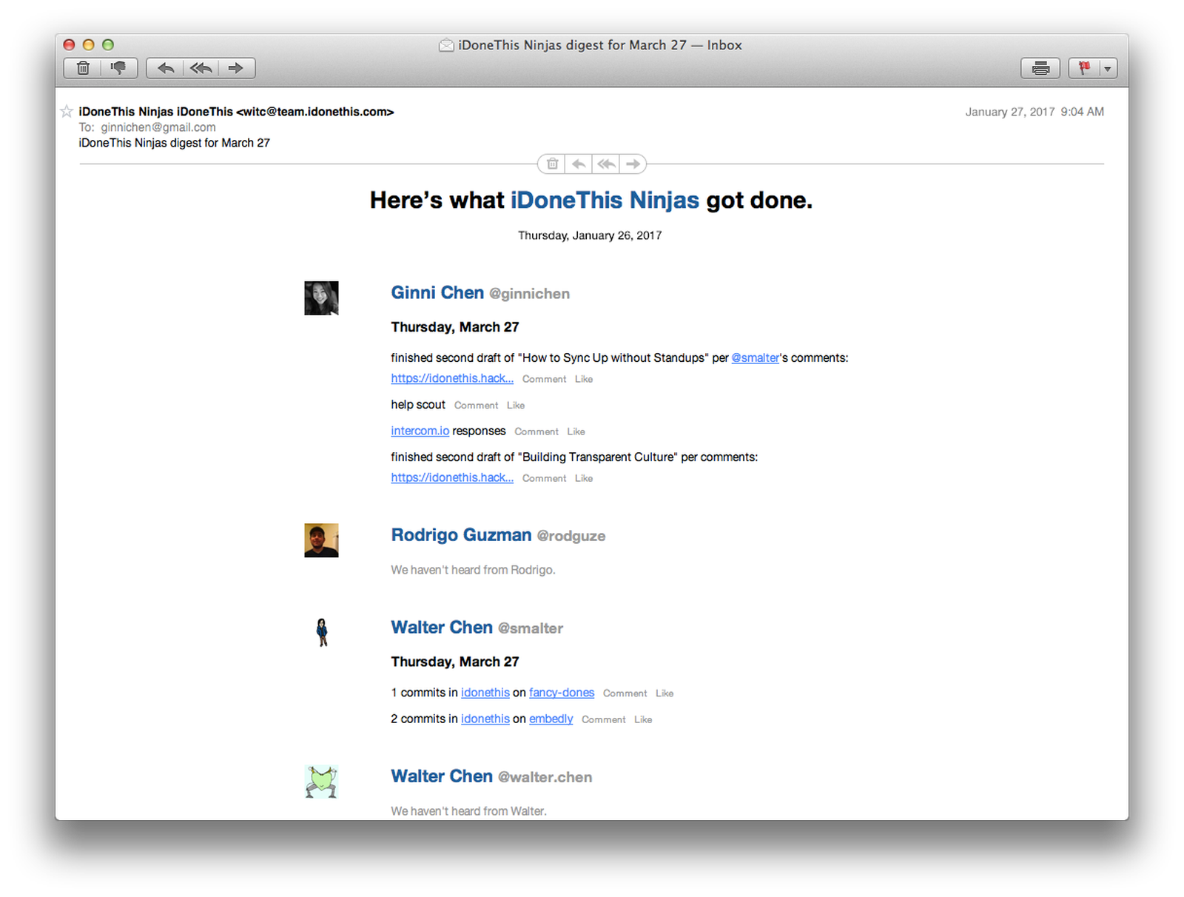Viewport: 1184px width, 897px height.
Task: Comment on the 'Building Transparent Culture' draft
Action: pos(544,478)
